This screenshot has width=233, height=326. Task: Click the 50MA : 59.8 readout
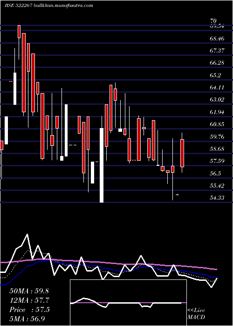pos(29,291)
